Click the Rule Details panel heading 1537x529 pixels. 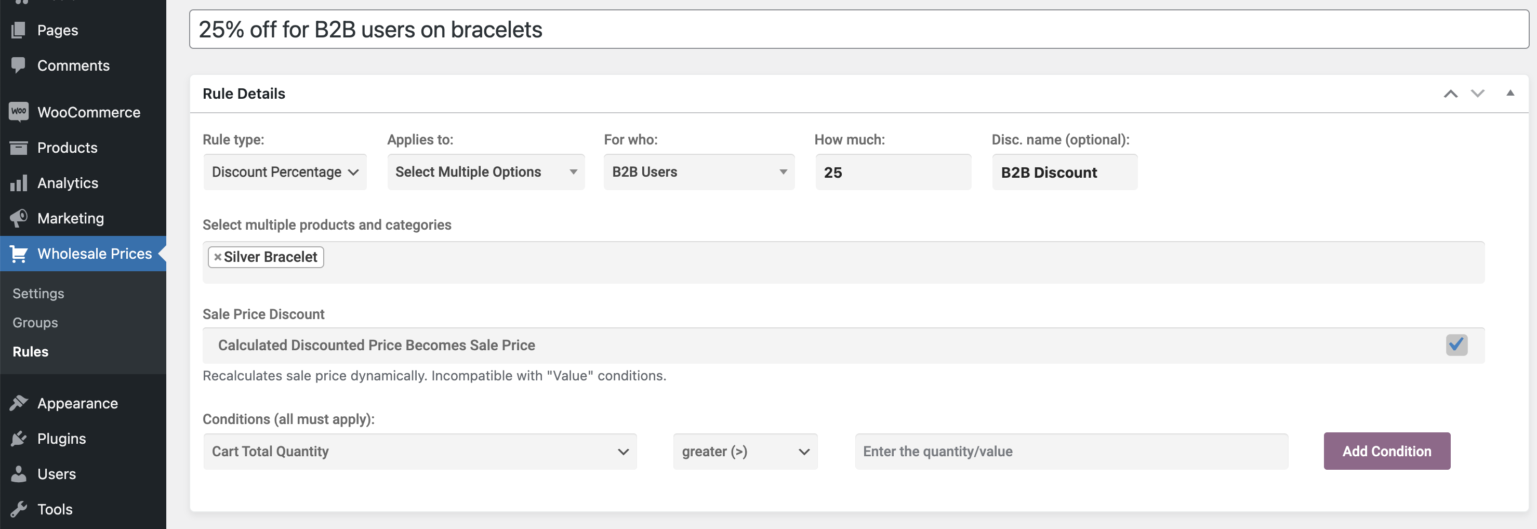click(244, 94)
